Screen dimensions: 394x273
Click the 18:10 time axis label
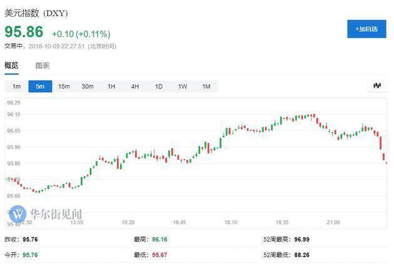tap(231, 222)
